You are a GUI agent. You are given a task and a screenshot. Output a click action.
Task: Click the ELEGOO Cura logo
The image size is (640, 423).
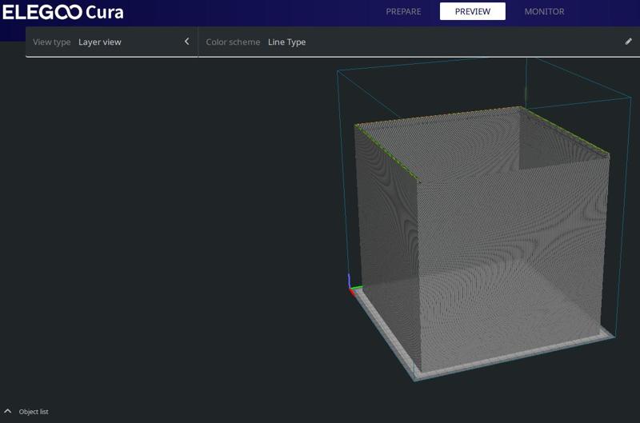[x=63, y=12]
